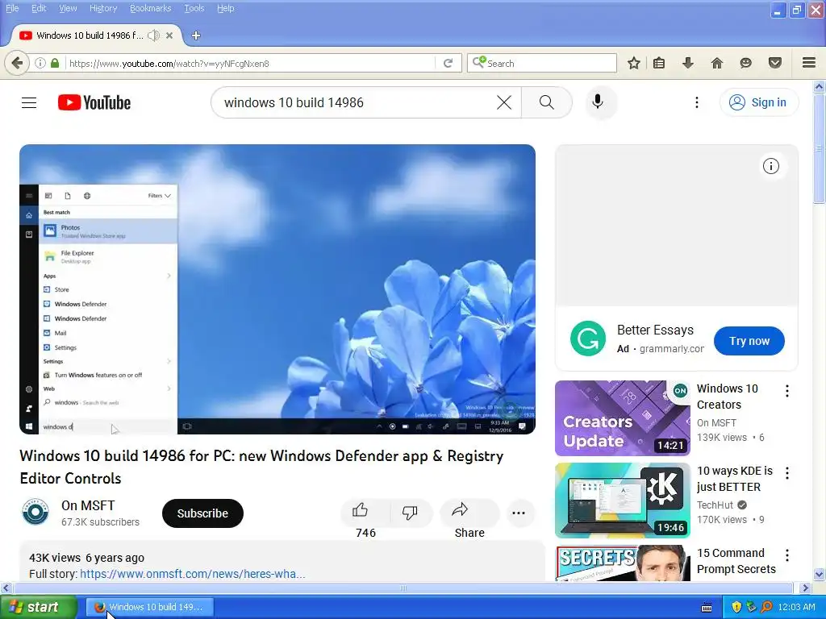This screenshot has width=826, height=619.
Task: Click vertical scrollbar up arrow
Action: tap(819, 86)
